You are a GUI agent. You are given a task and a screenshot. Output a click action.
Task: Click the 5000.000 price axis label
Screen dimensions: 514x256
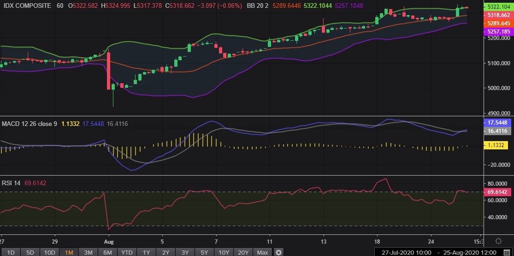click(x=498, y=88)
